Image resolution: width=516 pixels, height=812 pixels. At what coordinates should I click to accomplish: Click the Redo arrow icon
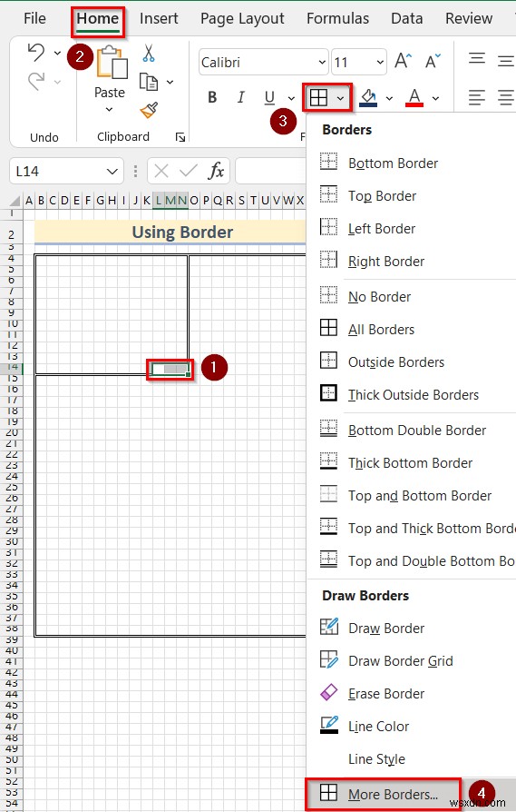tap(36, 82)
